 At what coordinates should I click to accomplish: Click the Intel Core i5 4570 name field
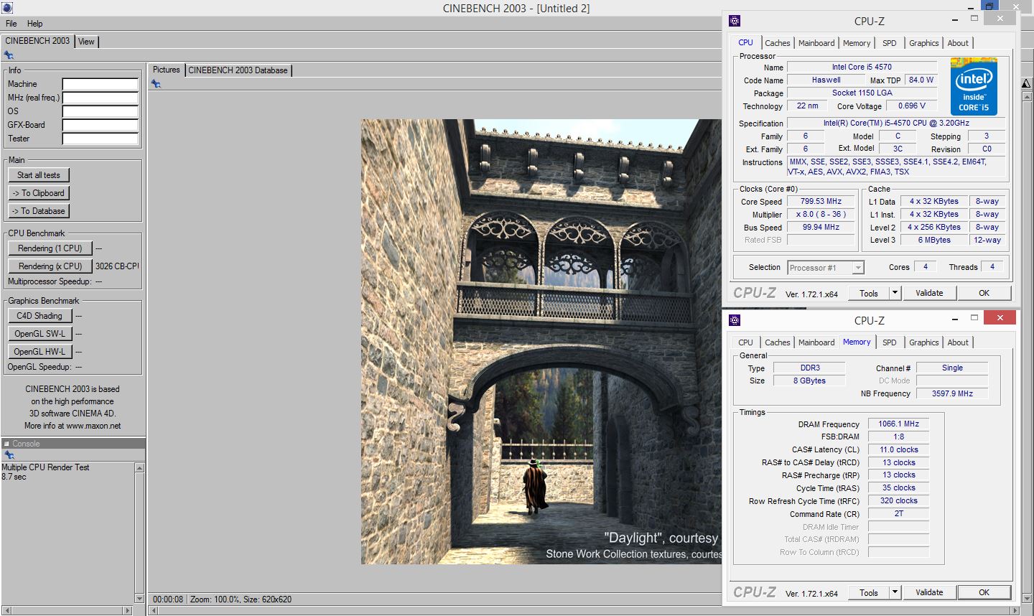[x=862, y=67]
